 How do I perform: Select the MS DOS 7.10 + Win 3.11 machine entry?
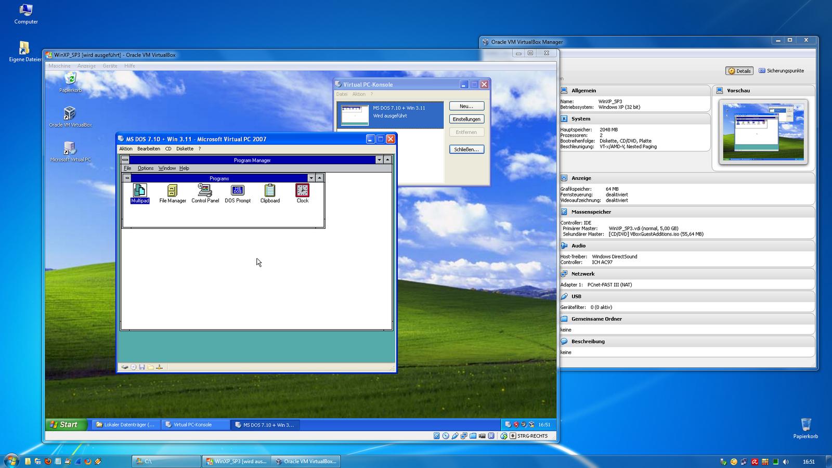click(391, 115)
